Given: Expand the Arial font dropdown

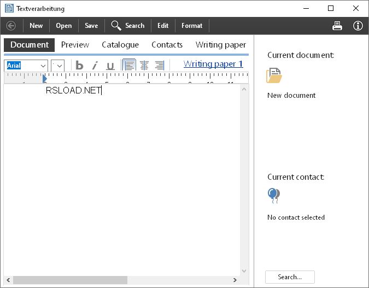Looking at the screenshot, I should [x=43, y=66].
